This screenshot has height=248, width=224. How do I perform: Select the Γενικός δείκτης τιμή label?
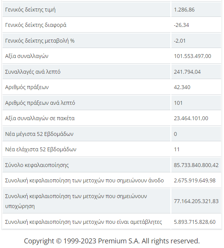point(30,10)
